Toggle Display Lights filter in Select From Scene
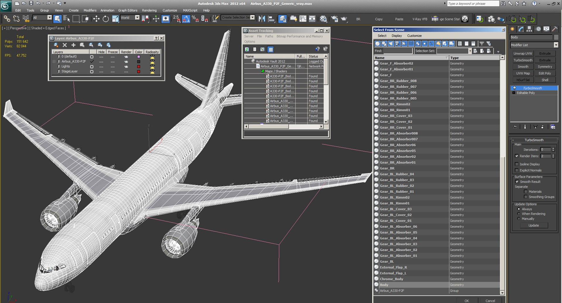562x303 pixels. tap(391, 43)
